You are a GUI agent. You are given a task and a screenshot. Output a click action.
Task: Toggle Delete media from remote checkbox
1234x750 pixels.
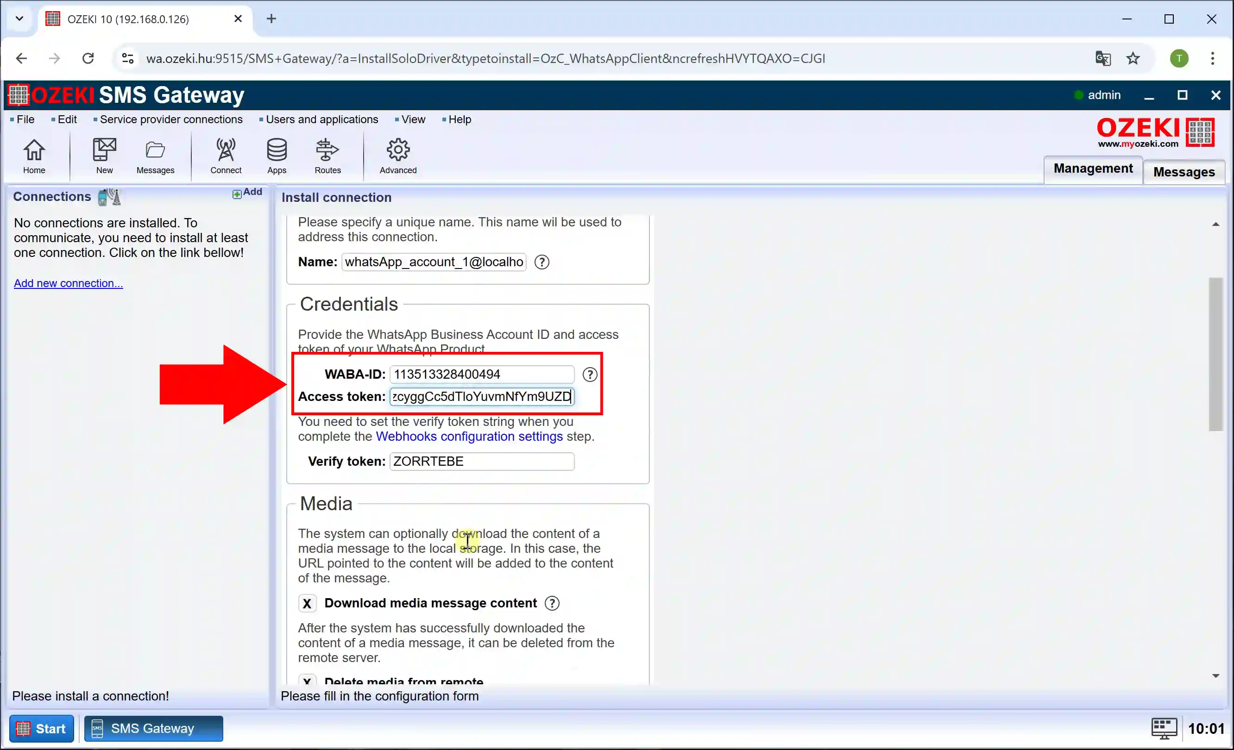click(x=307, y=681)
